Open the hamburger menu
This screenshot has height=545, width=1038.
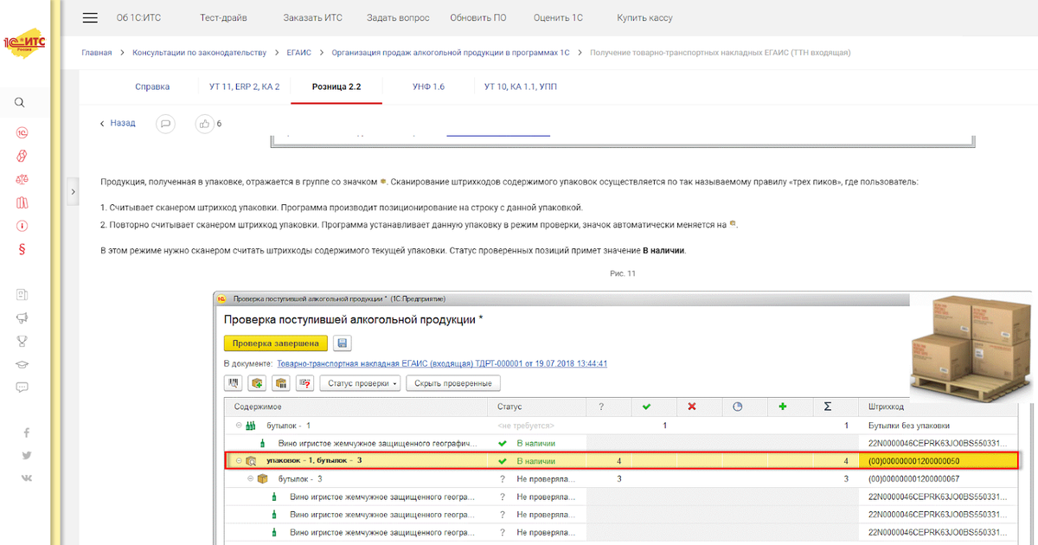[90, 17]
